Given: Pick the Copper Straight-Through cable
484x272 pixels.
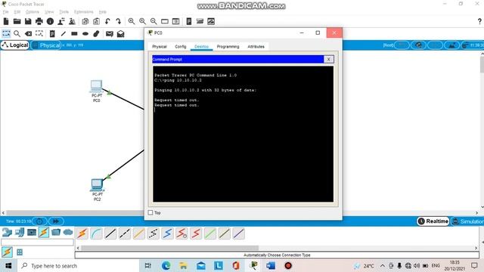Looking at the screenshot, I should (110, 233).
